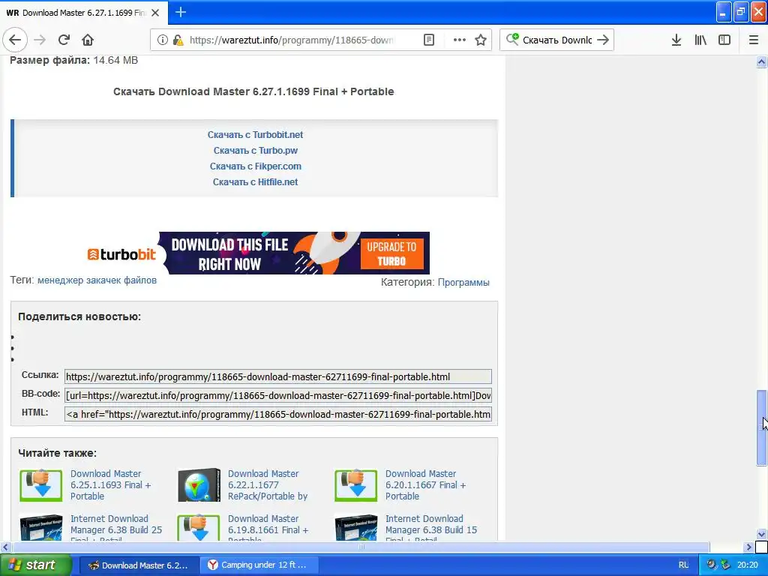Viewport: 768px width, 576px height.
Task: Submit search with the arrow button
Action: tap(603, 40)
